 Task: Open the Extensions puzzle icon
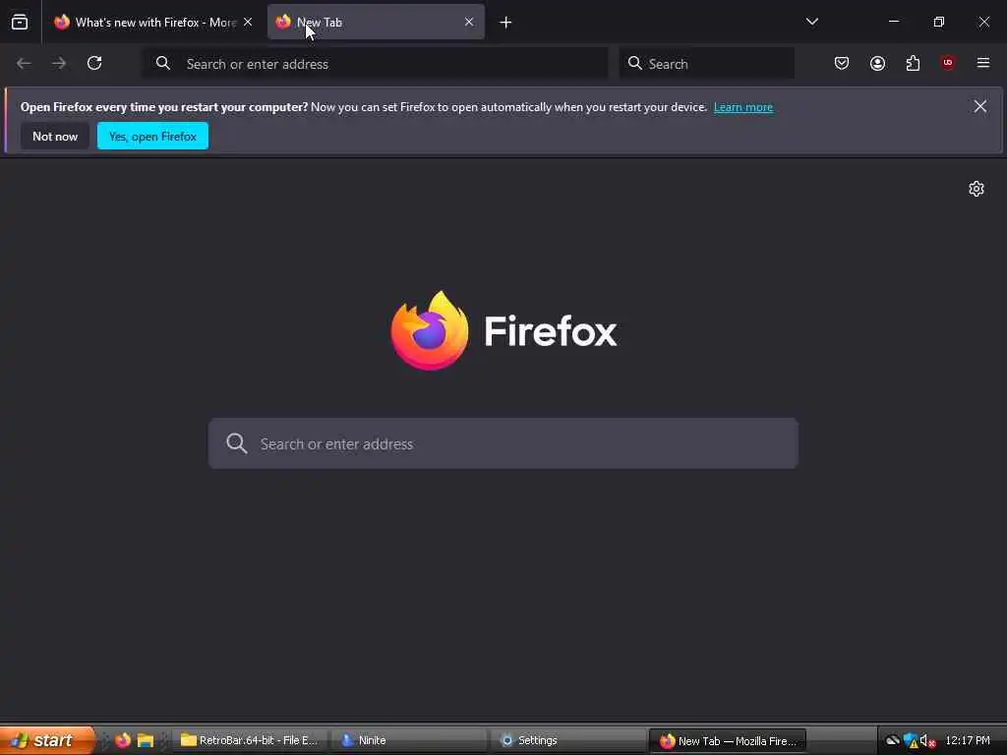click(913, 63)
